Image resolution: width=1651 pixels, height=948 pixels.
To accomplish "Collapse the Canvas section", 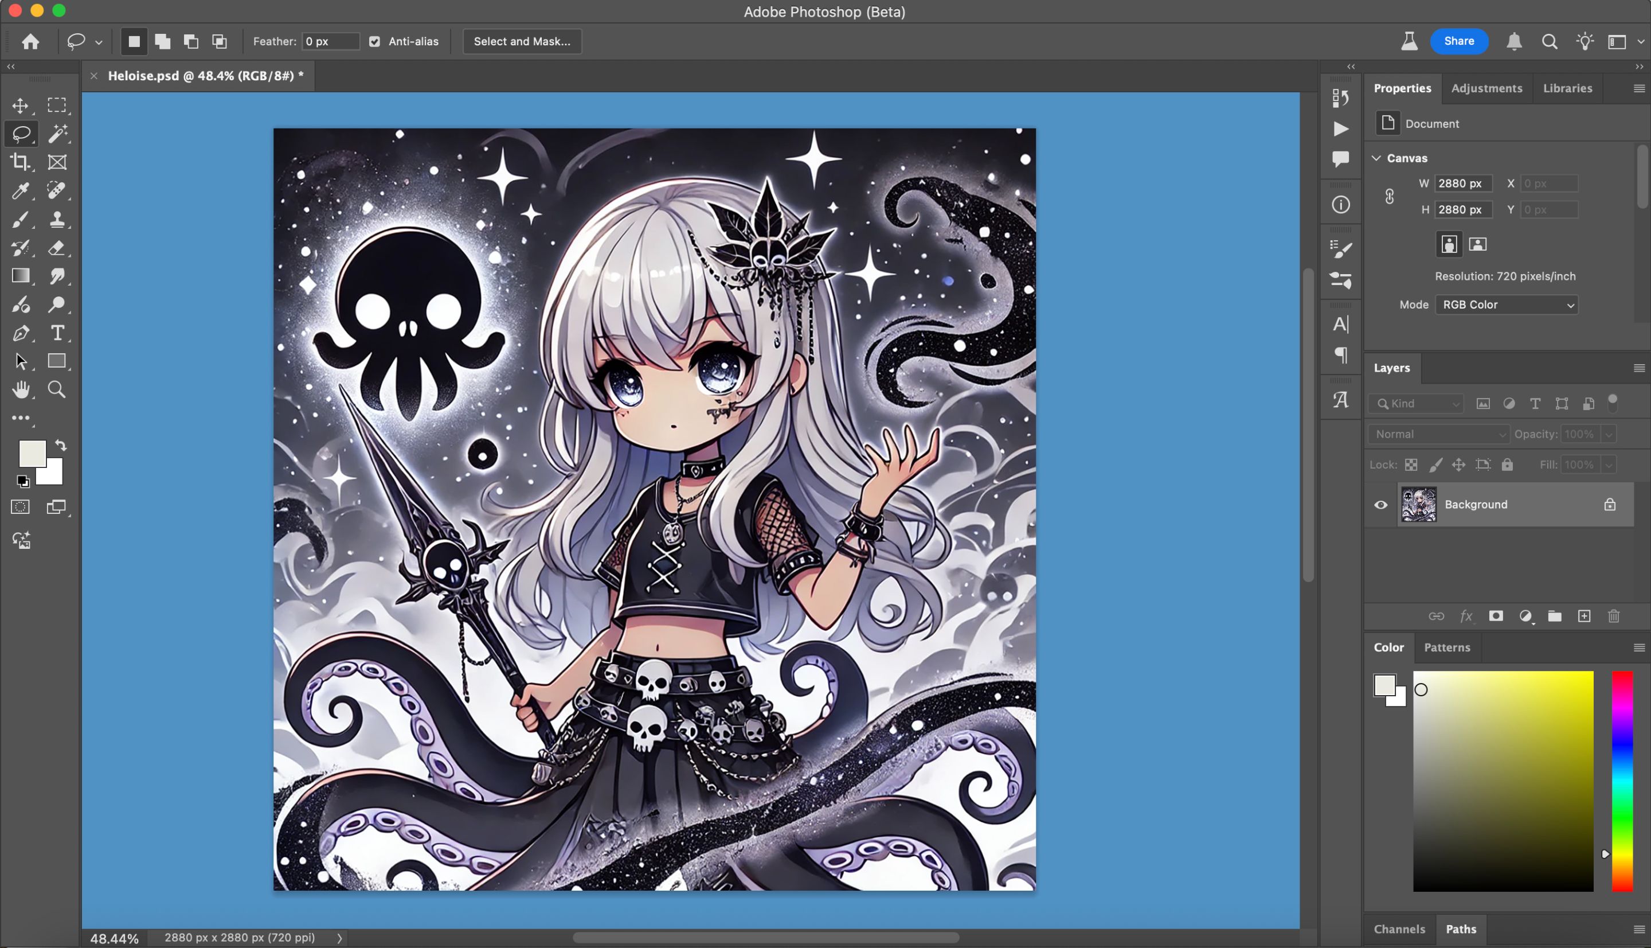I will (1376, 158).
